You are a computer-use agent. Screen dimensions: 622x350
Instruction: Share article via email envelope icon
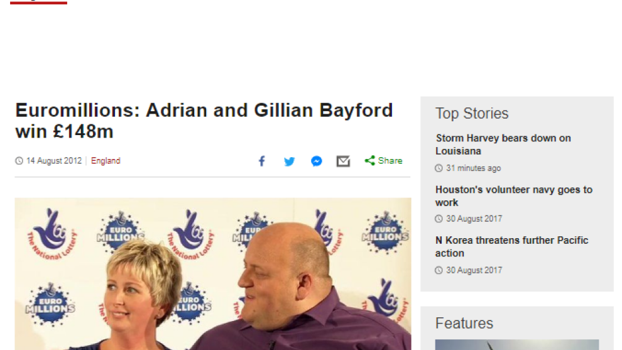pyautogui.click(x=343, y=161)
